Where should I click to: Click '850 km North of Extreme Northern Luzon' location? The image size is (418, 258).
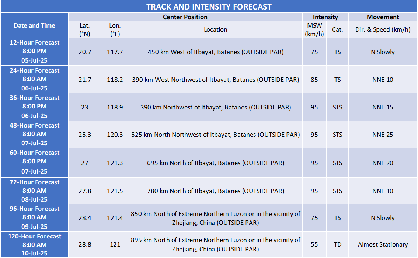[x=215, y=218]
